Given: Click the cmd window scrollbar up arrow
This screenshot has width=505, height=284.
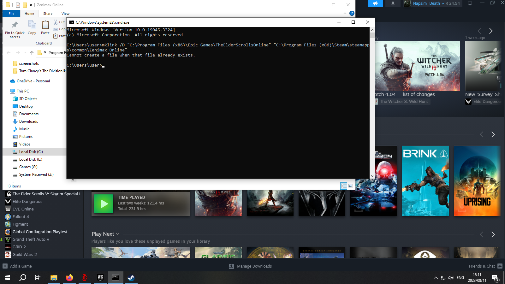Looking at the screenshot, I should pyautogui.click(x=372, y=30).
